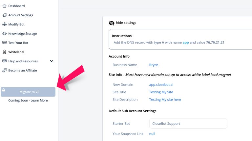Toggle the hide settings eye icon
The height and width of the screenshot is (141, 252).
point(112,23)
